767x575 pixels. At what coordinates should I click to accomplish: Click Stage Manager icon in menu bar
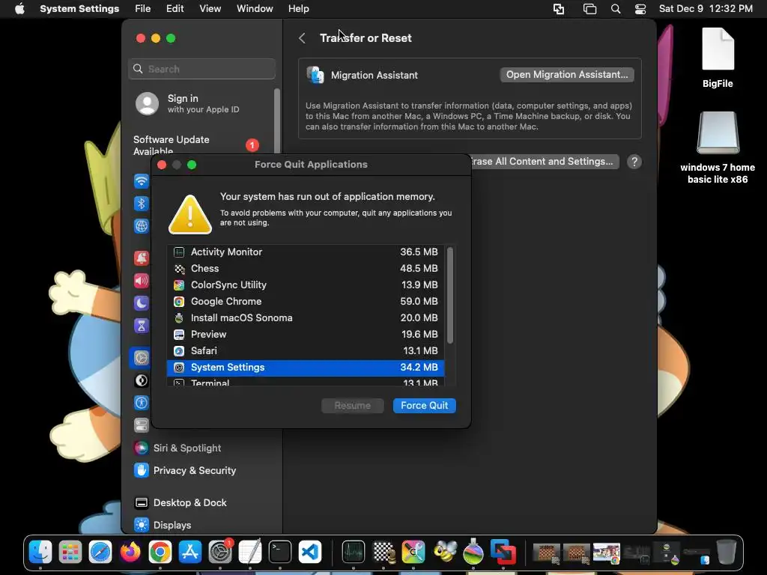(x=589, y=9)
